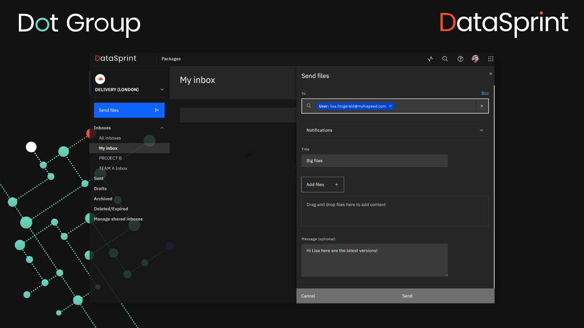
Task: Click Send to deliver the package
Action: [x=407, y=296]
